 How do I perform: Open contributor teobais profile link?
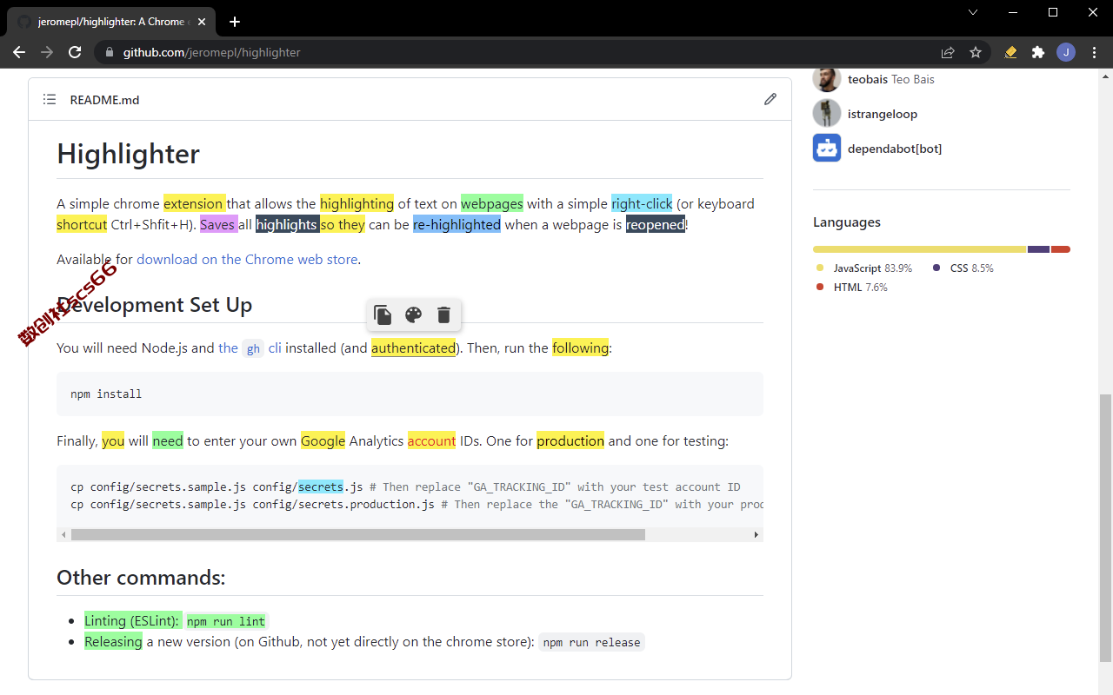coord(891,79)
